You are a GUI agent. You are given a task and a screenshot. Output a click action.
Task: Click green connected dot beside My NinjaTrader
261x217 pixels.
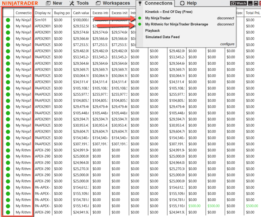tap(140, 18)
